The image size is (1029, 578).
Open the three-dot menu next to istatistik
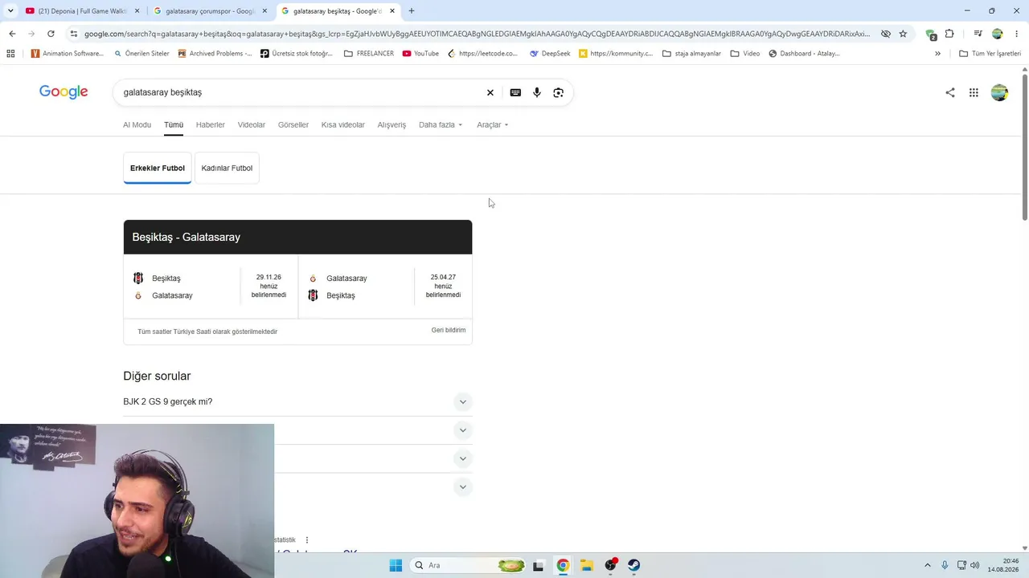[x=307, y=540]
